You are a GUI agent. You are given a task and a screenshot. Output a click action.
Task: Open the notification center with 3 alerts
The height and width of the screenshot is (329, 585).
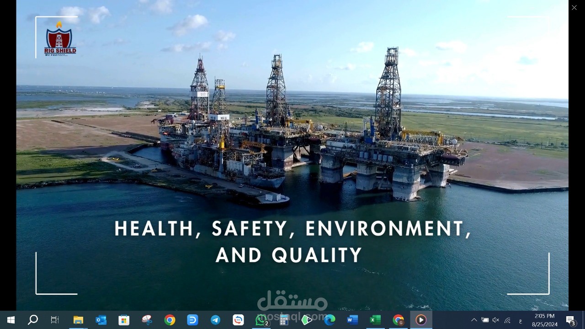(570, 320)
